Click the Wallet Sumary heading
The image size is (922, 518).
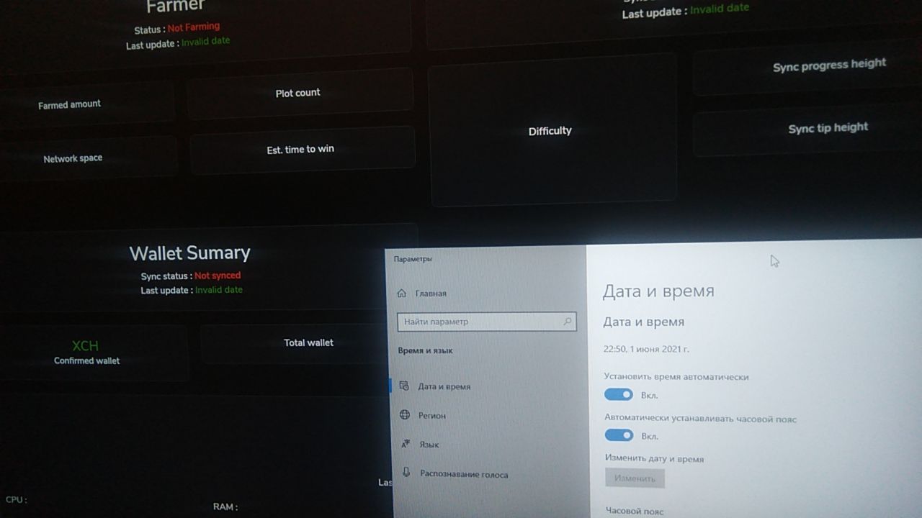point(189,253)
